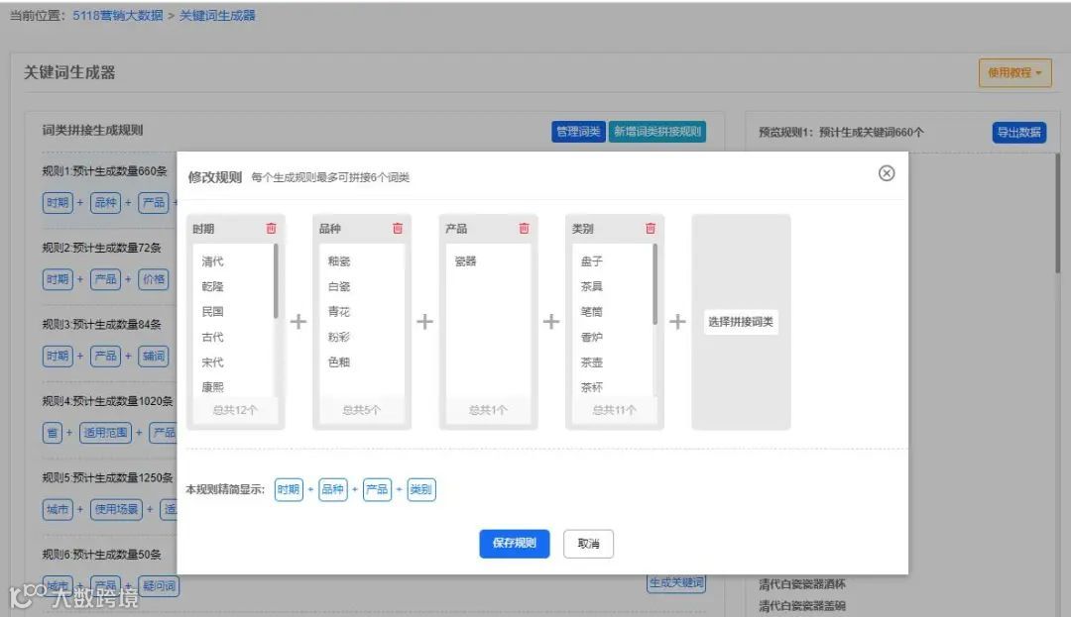Click 清代白瓷瓷器酒杯 preview result
Viewport: 1071px width, 617px height.
coord(802,584)
